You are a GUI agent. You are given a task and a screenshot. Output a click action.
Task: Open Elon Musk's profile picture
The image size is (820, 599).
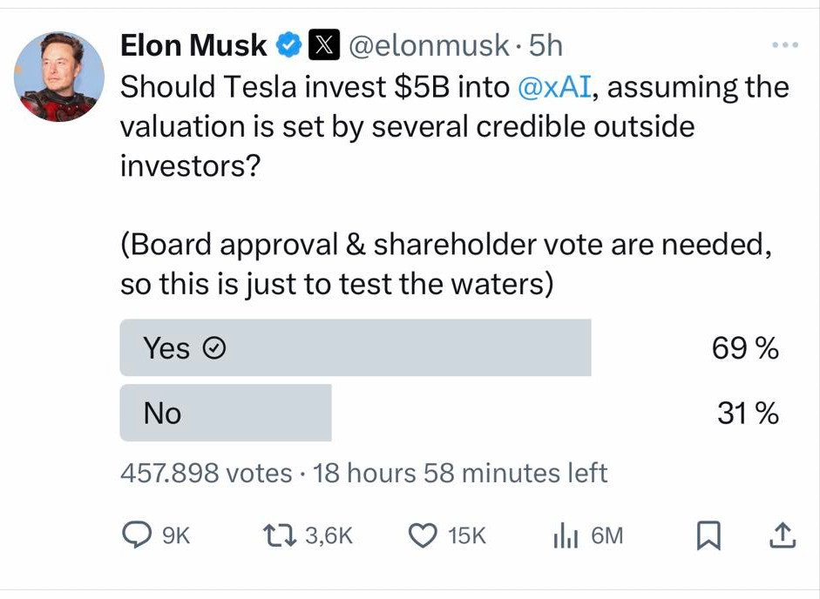click(x=55, y=77)
